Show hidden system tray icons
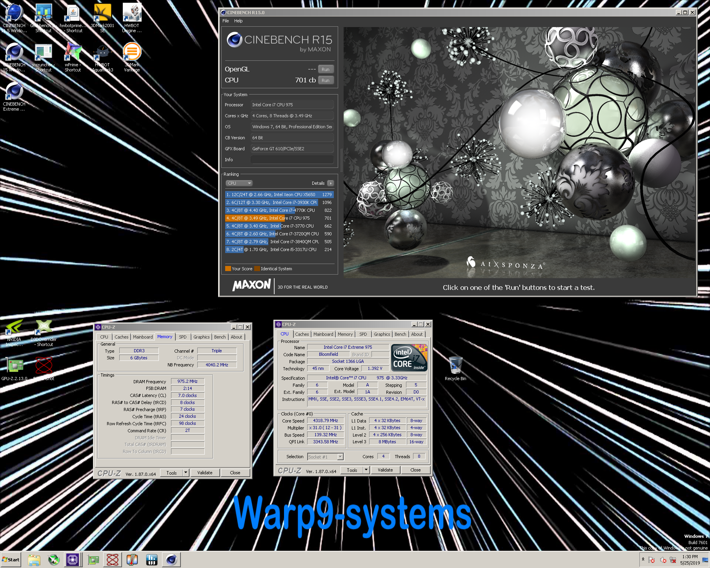This screenshot has width=710, height=568. [x=643, y=559]
